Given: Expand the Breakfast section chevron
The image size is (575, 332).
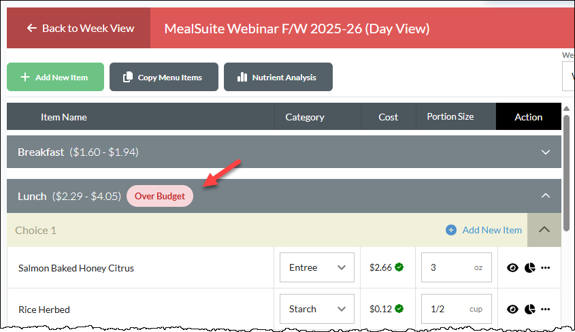Looking at the screenshot, I should pyautogui.click(x=546, y=152).
